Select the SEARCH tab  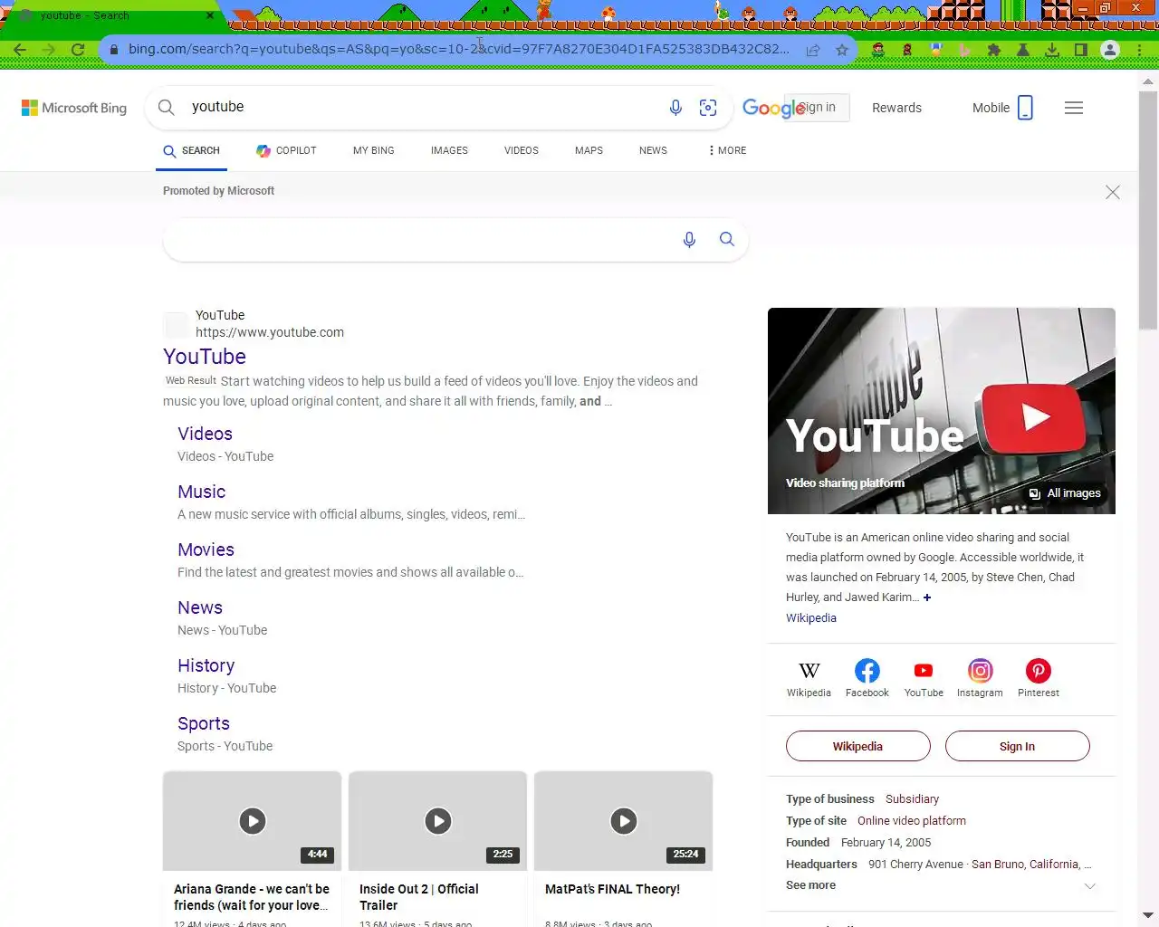(x=191, y=150)
